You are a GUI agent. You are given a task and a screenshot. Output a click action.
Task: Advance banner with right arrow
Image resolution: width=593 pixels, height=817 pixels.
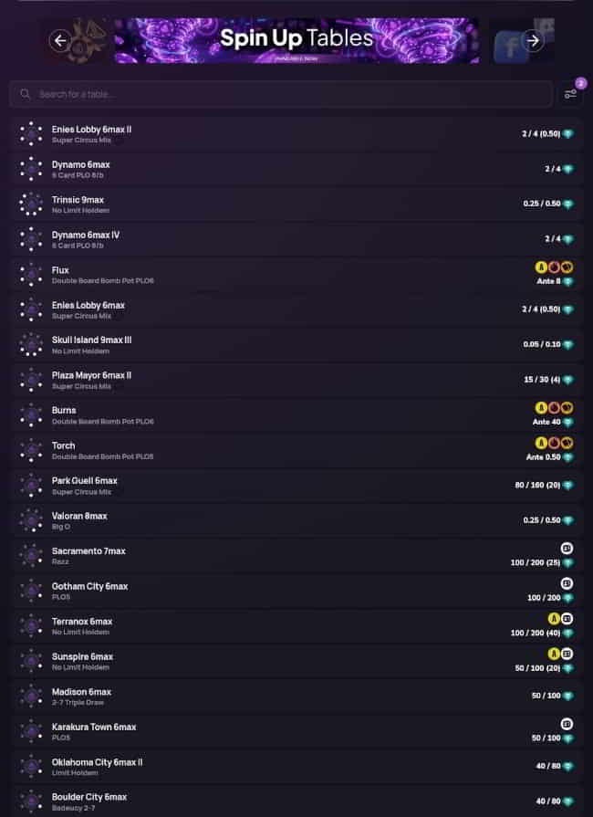tap(534, 40)
